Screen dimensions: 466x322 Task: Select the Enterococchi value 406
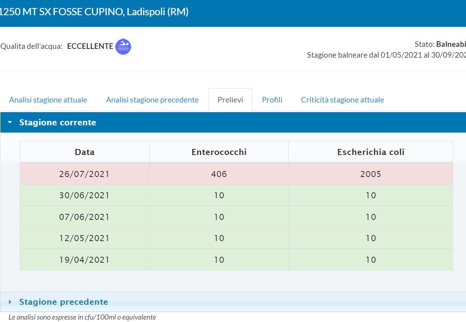pyautogui.click(x=219, y=174)
